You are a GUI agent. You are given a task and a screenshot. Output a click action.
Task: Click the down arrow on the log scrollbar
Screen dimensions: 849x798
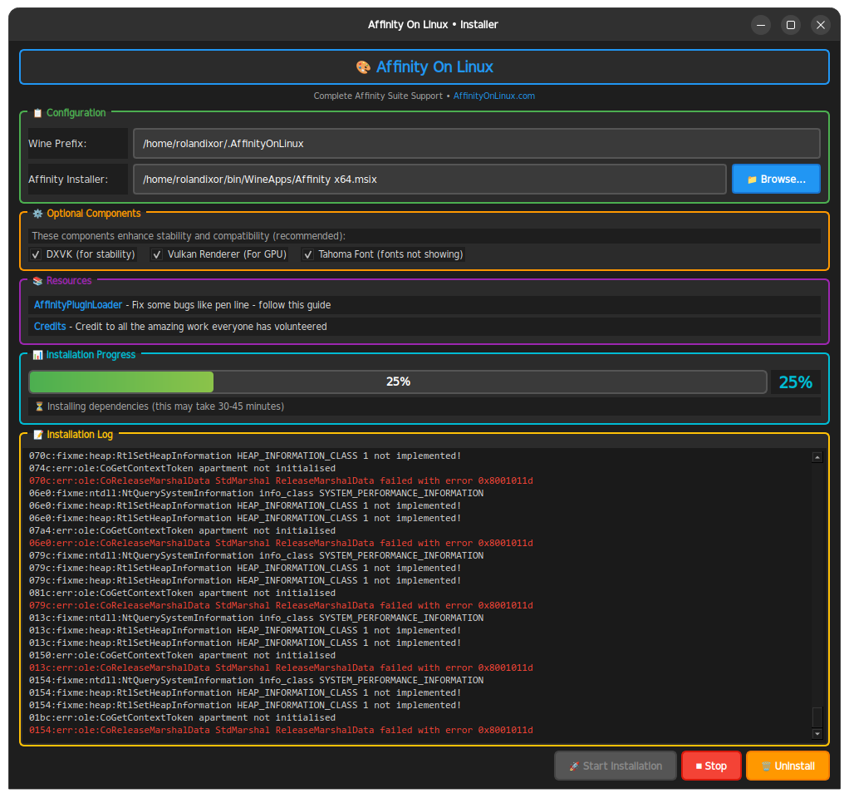tap(816, 734)
